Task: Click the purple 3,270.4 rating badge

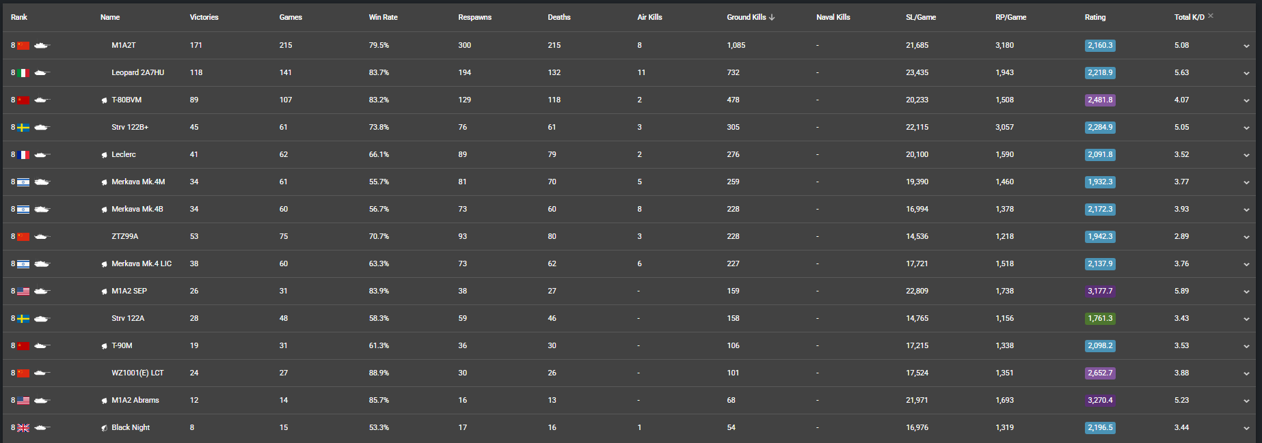Action: [x=1100, y=401]
